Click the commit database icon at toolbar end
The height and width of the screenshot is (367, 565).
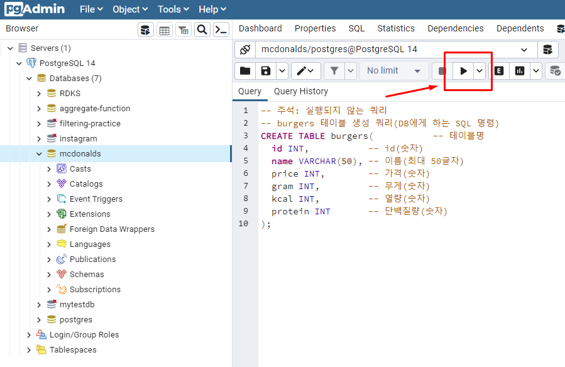coord(555,70)
